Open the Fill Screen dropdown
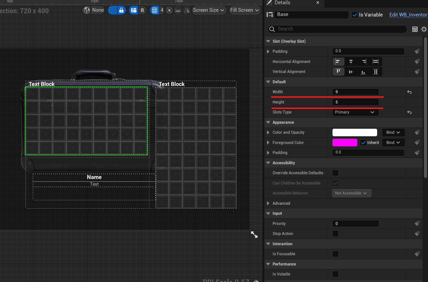The image size is (428, 282). click(x=245, y=10)
